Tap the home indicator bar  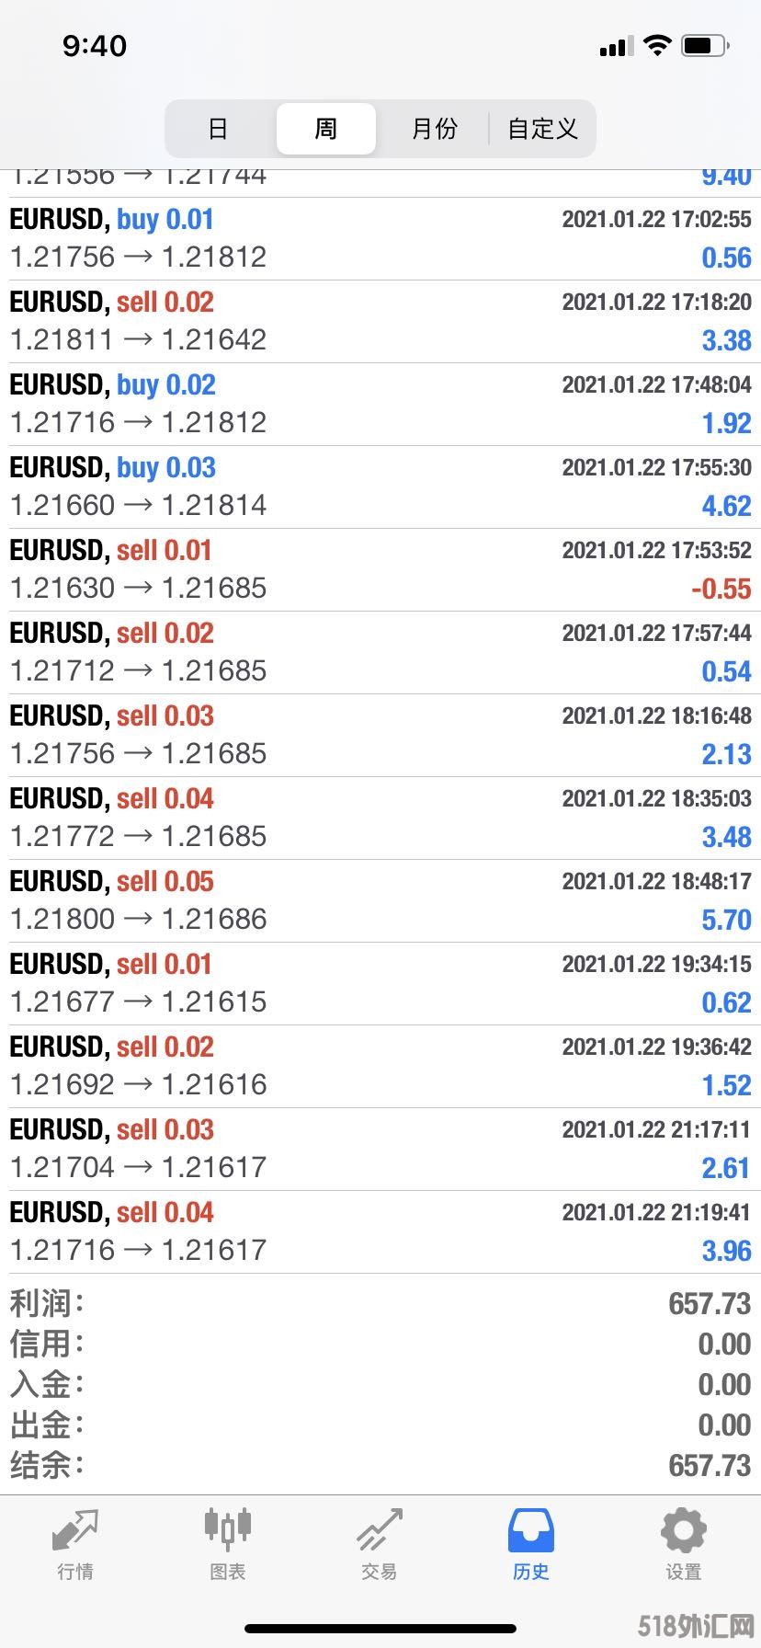(x=380, y=1629)
